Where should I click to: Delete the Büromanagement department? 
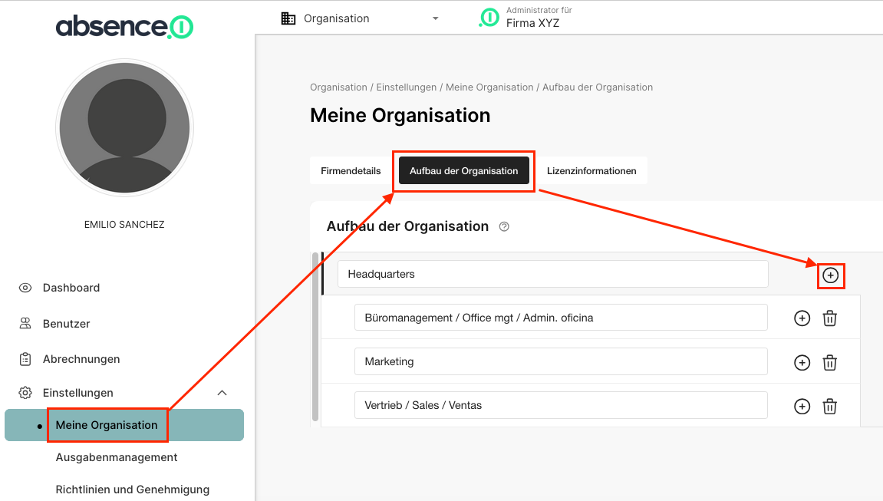(x=829, y=318)
